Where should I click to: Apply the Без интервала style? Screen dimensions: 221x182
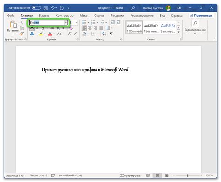[x=151, y=27]
